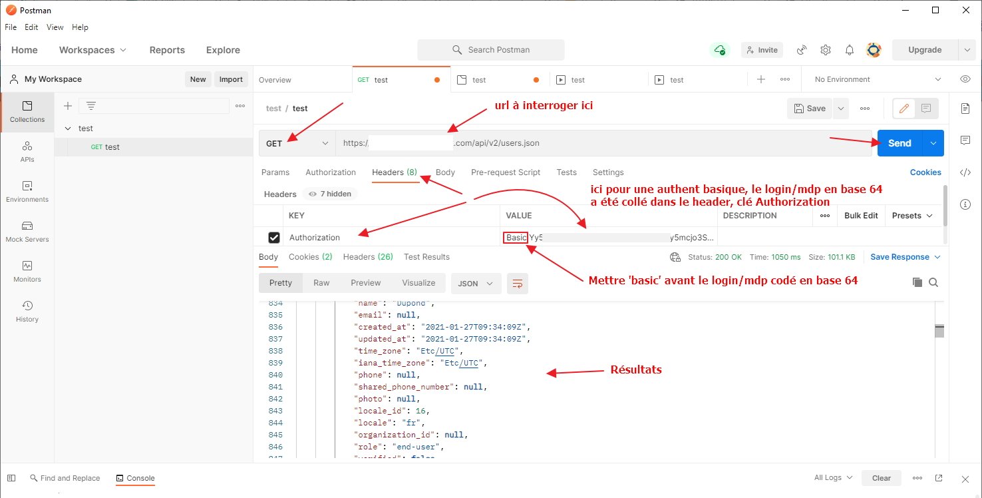Search the response with magnifier icon
Viewport: 982px width, 498px height.
point(933,282)
